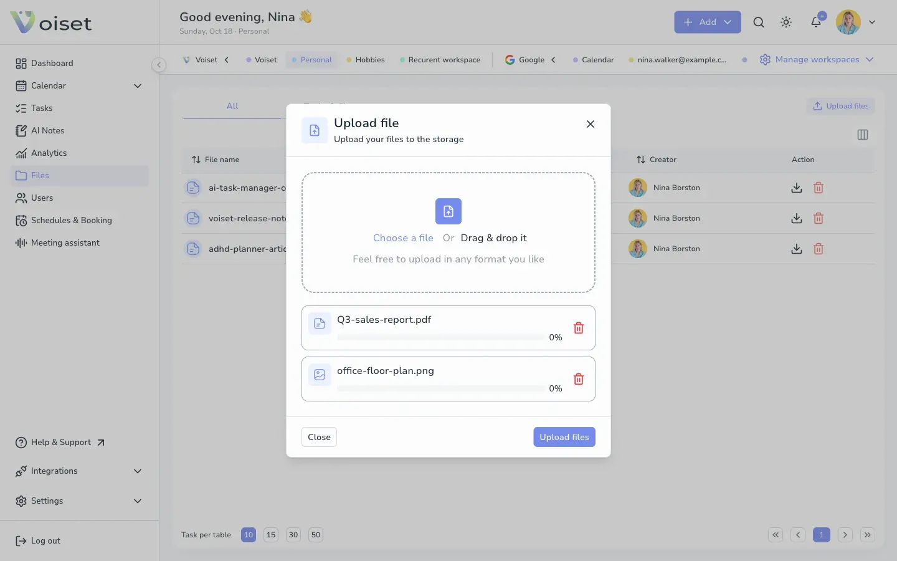Collapse the Google workspace group chevron
This screenshot has width=897, height=561.
[553, 60]
